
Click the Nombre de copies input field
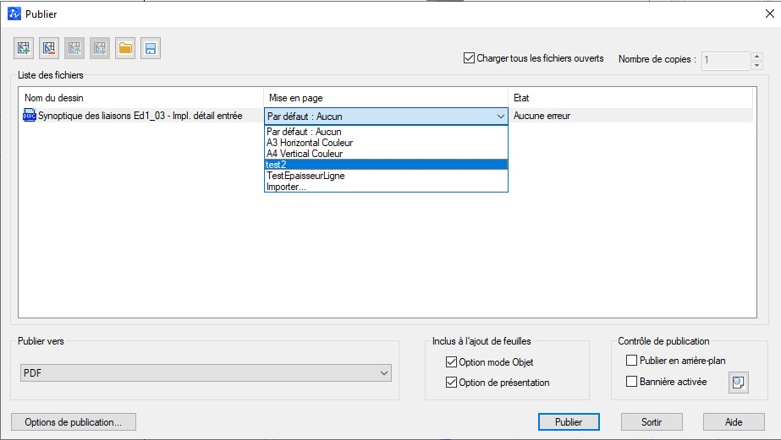(x=725, y=61)
